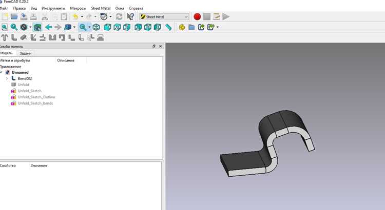This screenshot has height=210, width=385.
Task: Switch to the Задачи tab
Action: coord(26,53)
